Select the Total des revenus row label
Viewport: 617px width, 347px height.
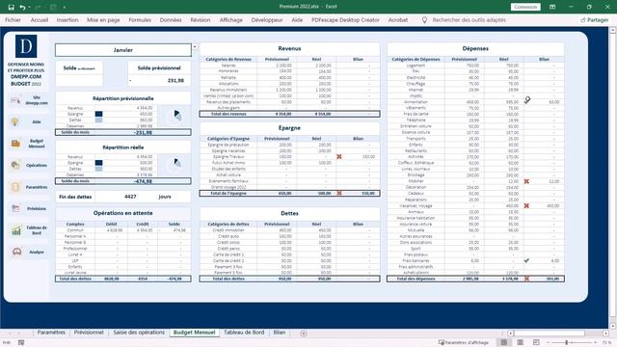click(228, 114)
